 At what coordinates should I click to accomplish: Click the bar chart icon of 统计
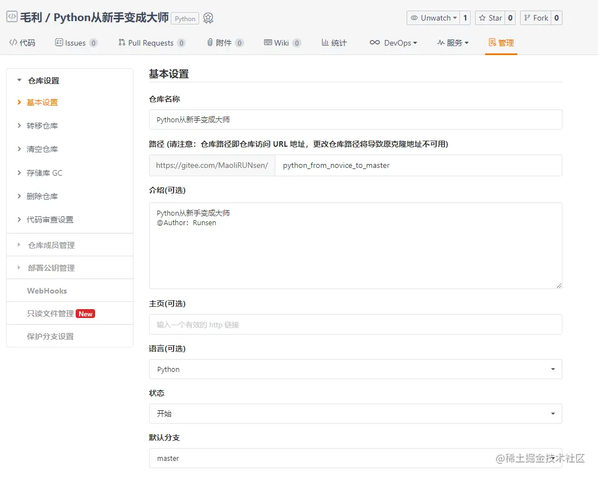[325, 42]
